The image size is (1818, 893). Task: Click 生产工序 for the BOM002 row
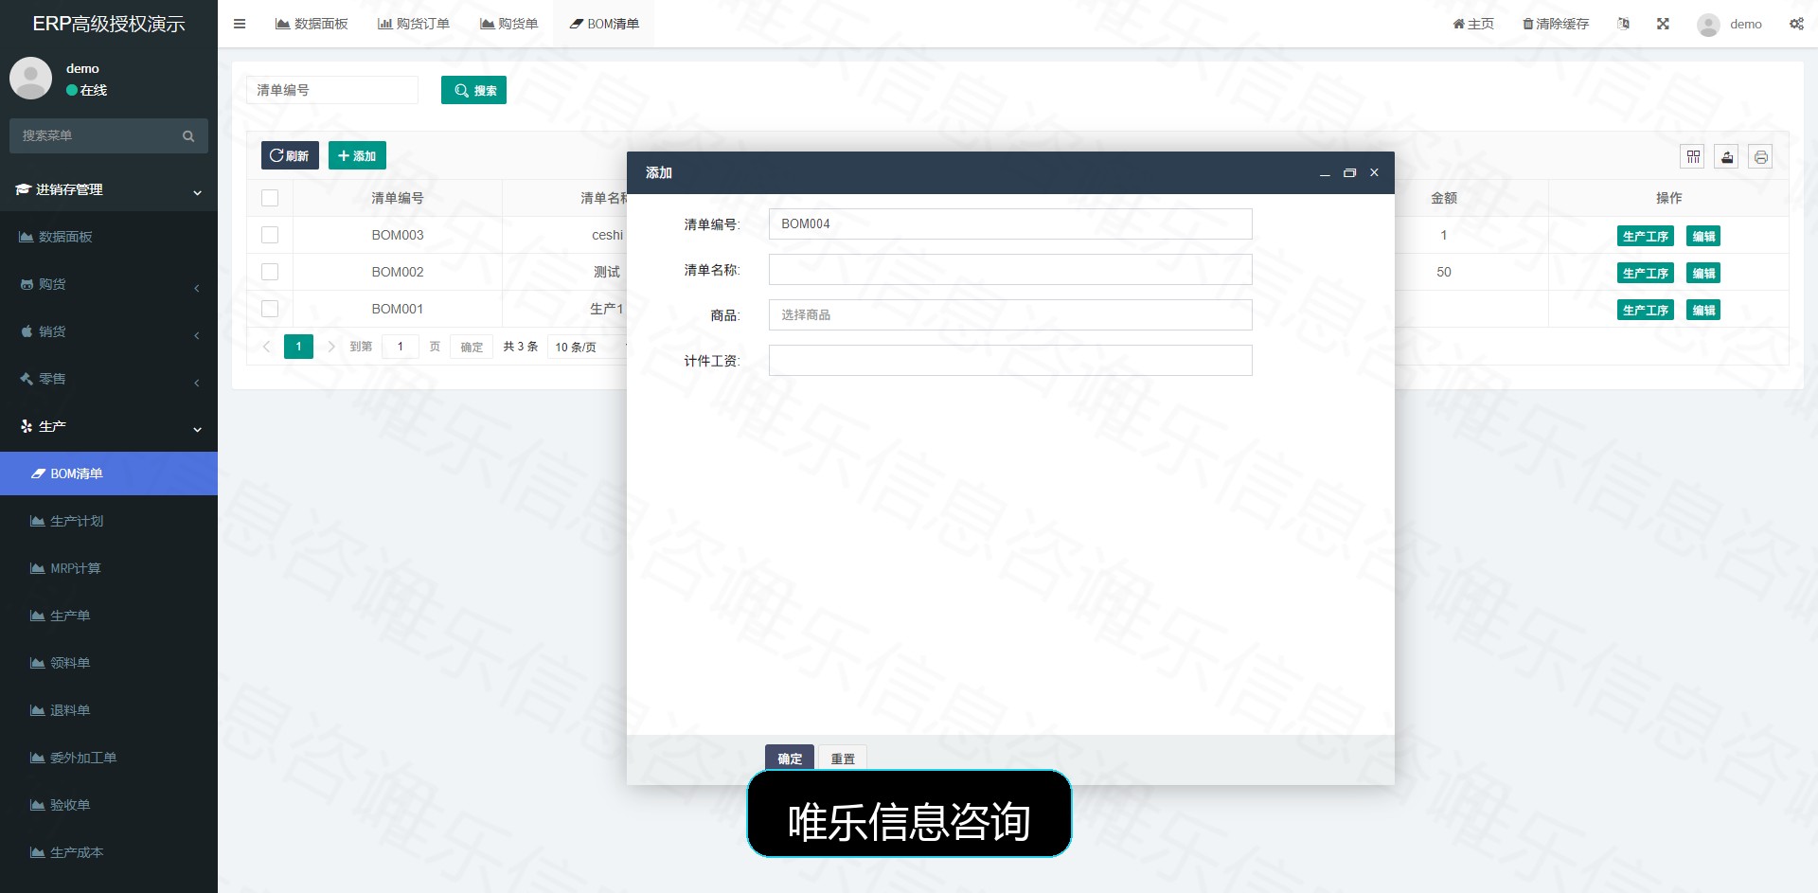[1646, 273]
